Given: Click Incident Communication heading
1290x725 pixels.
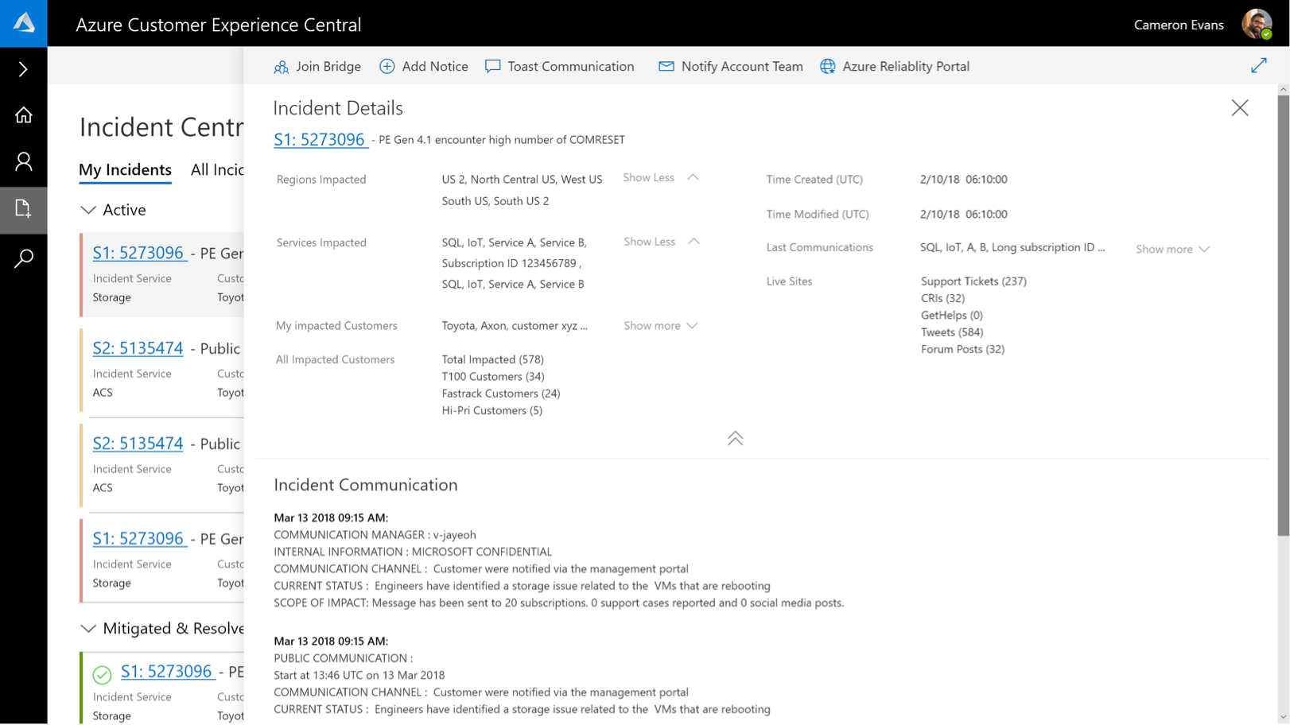Looking at the screenshot, I should (366, 485).
